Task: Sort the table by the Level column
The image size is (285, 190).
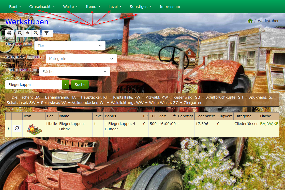Action: coord(98,116)
